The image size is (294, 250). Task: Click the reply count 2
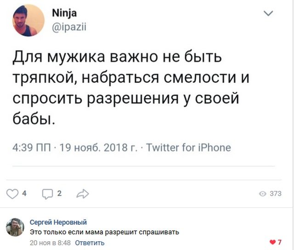[x=59, y=193]
